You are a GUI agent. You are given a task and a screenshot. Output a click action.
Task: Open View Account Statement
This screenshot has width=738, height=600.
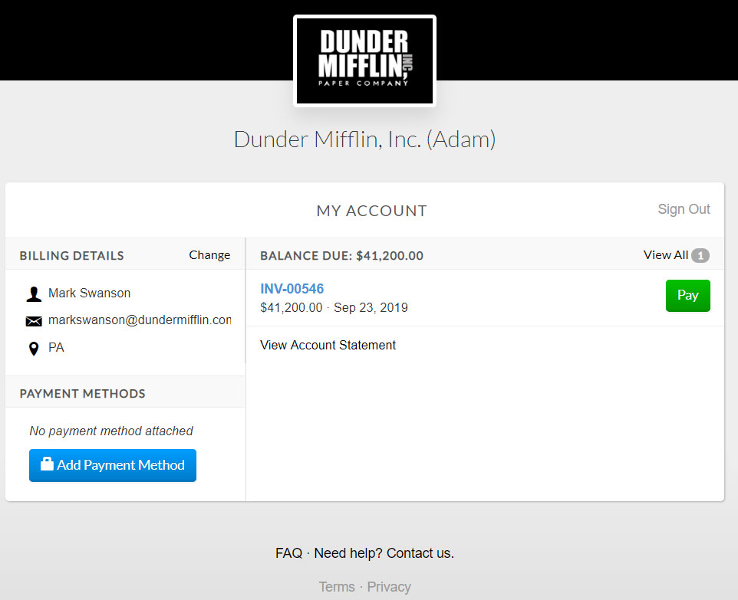(328, 345)
